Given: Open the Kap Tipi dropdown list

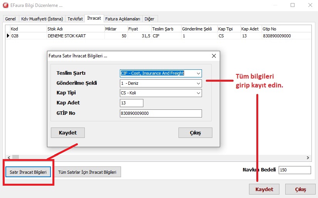Looking at the screenshot, I should 198,93.
